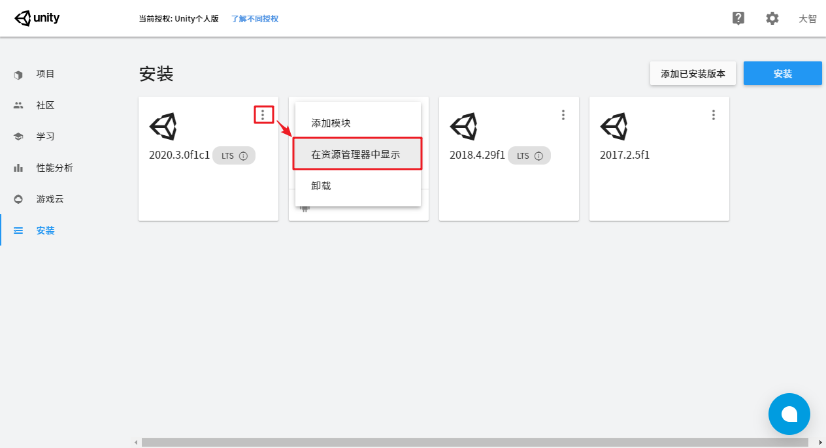Click version text 2017.2.5f1

point(625,155)
